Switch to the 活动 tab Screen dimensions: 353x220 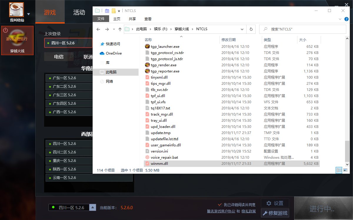click(79, 12)
